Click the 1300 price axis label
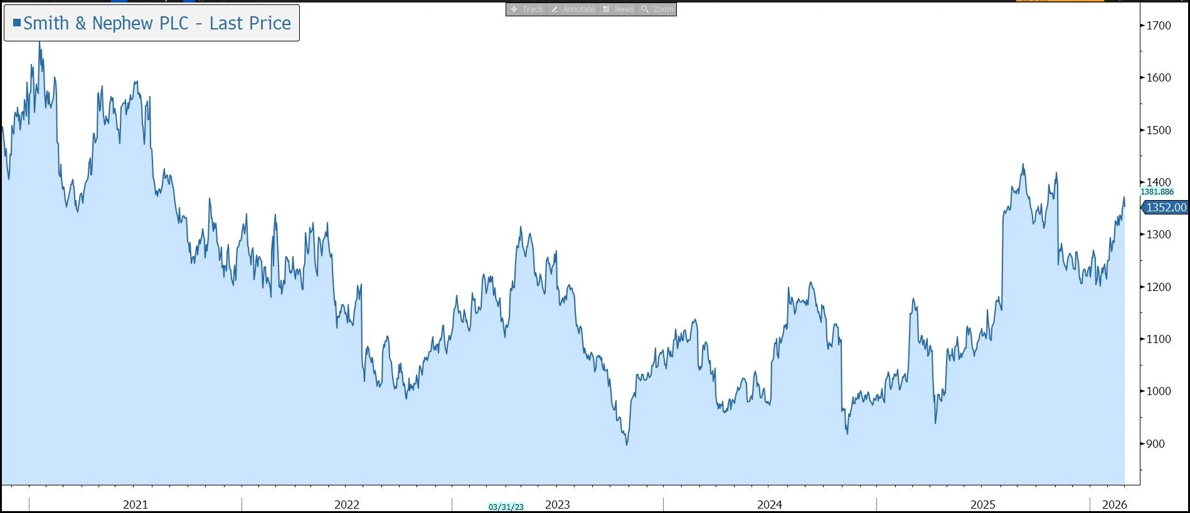 1159,235
